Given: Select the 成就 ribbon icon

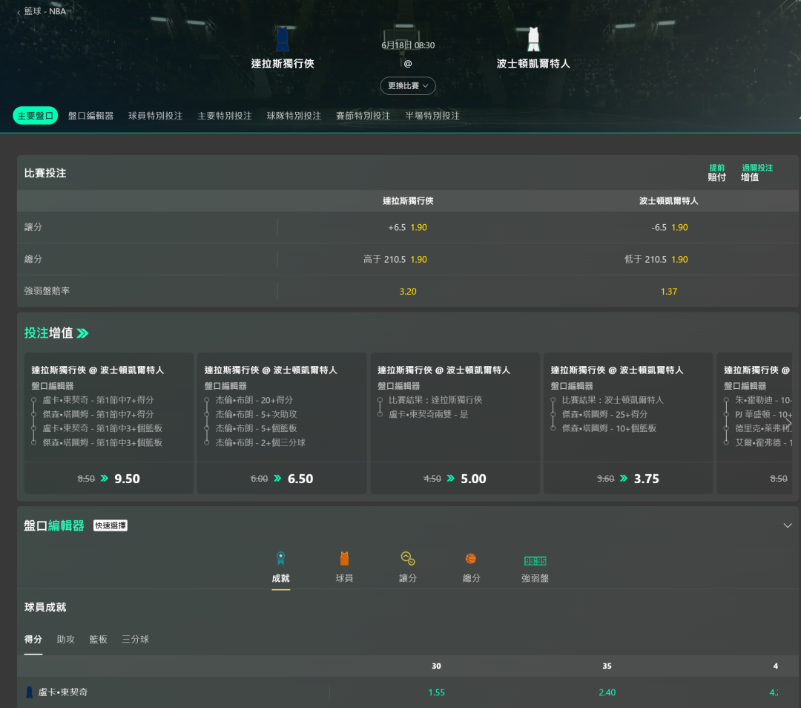Looking at the screenshot, I should coord(280,558).
